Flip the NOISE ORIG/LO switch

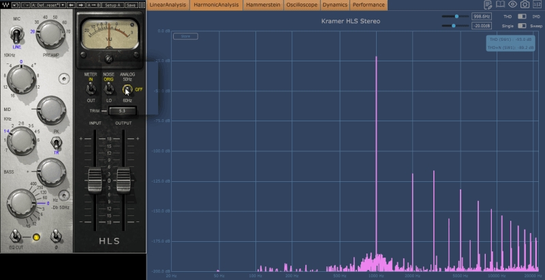109,89
